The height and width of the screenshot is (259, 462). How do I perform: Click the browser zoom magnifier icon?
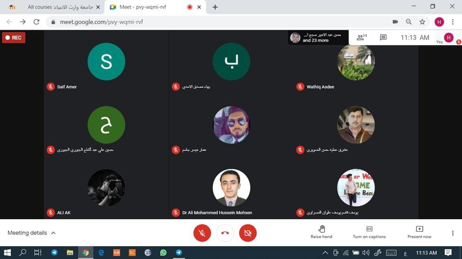408,22
